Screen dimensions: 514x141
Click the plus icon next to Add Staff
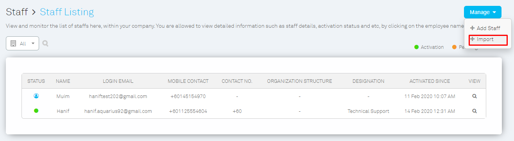[x=472, y=28]
